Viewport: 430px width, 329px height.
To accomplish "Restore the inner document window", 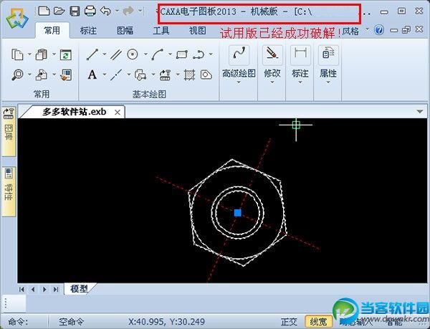I will click(406, 29).
